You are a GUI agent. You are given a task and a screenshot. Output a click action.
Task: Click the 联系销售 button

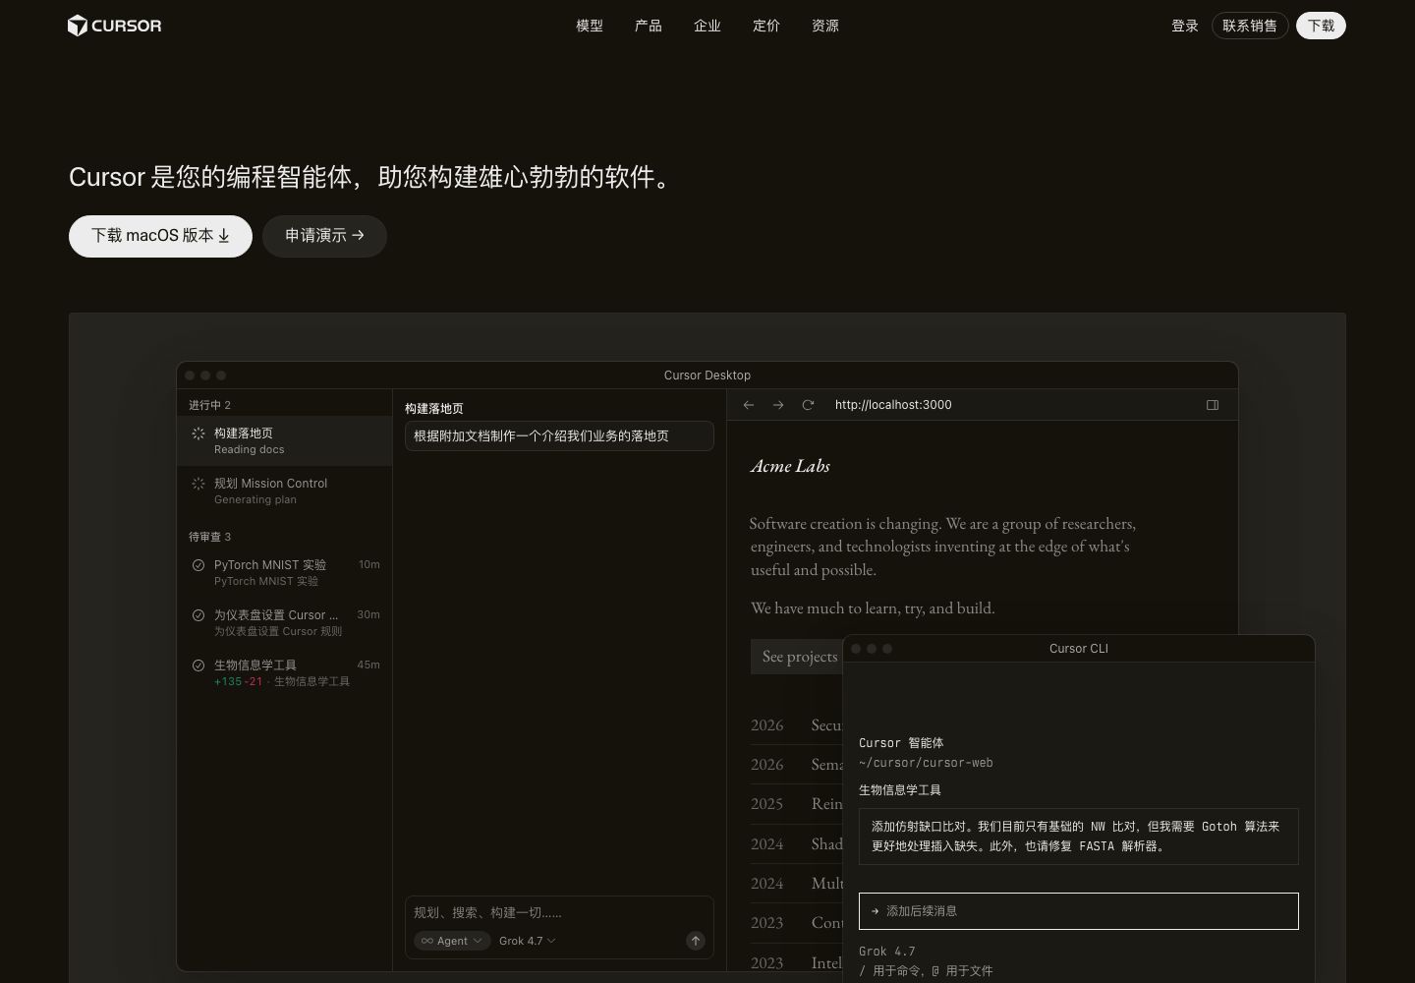pos(1250,26)
